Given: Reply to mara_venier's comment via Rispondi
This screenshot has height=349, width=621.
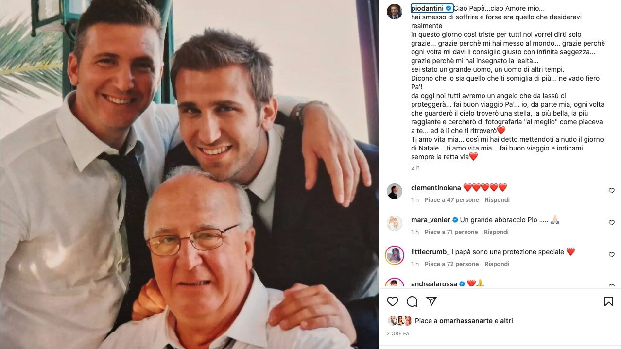Looking at the screenshot, I should click(x=496, y=232).
